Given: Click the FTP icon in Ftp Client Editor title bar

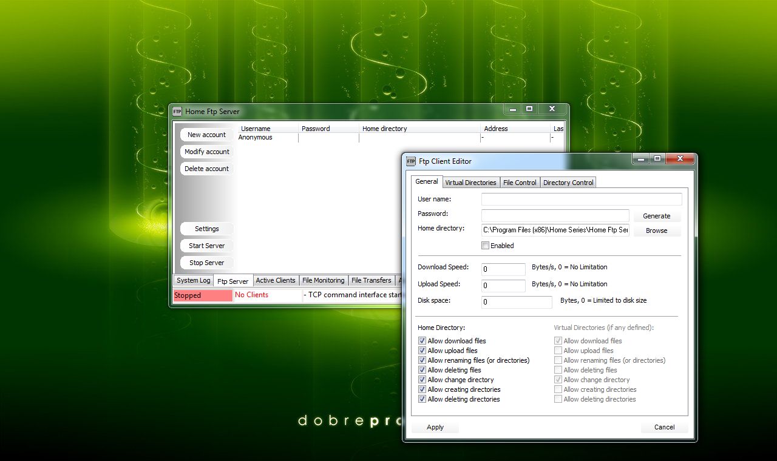Looking at the screenshot, I should point(411,161).
